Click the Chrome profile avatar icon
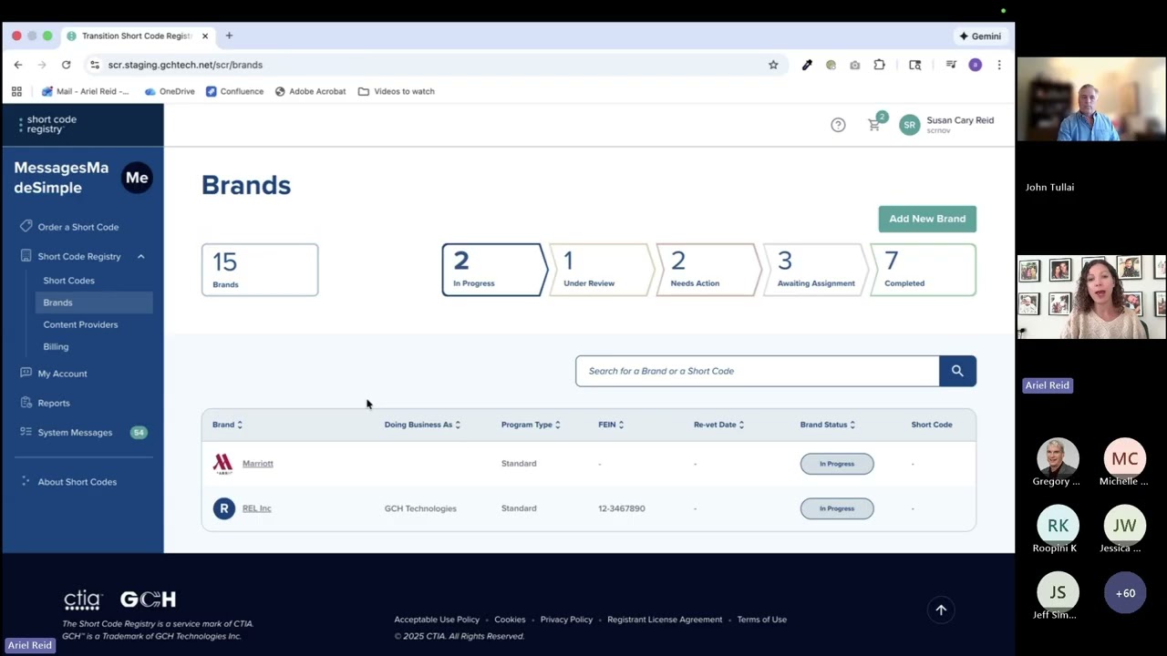Viewport: 1167px width, 656px height. coord(975,65)
